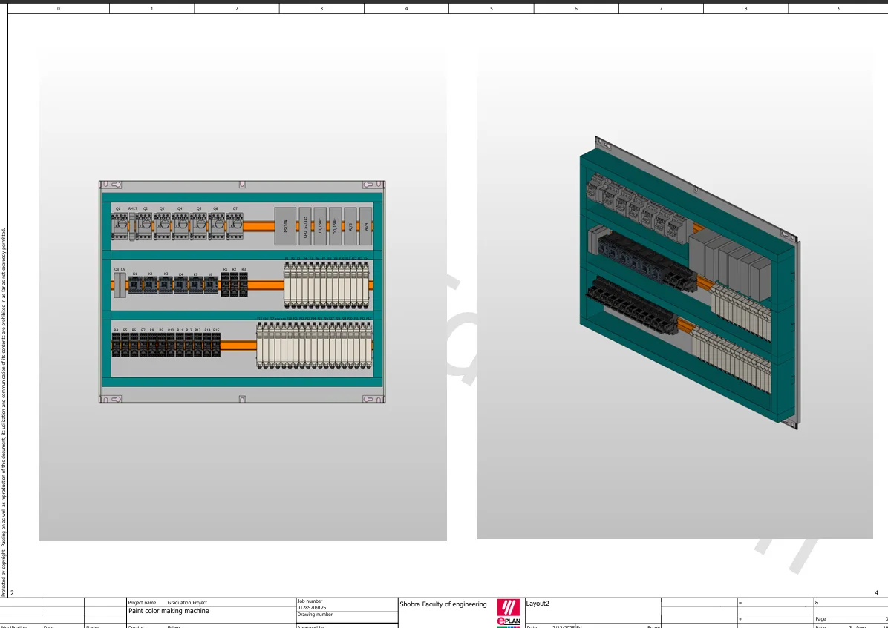Click the job number value 01285709125
888x628 pixels.
[x=312, y=608]
